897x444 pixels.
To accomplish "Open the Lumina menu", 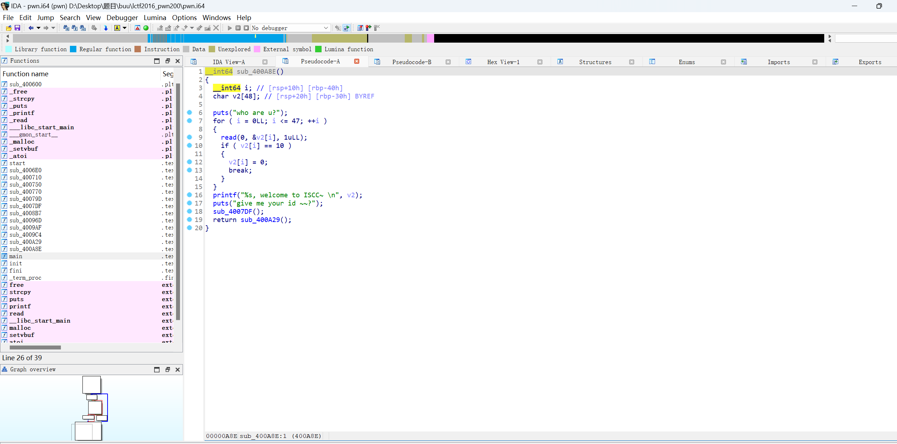I will coord(155,18).
